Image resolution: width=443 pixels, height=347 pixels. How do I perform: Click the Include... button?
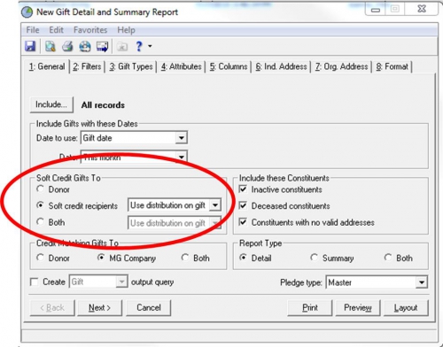[x=51, y=104]
